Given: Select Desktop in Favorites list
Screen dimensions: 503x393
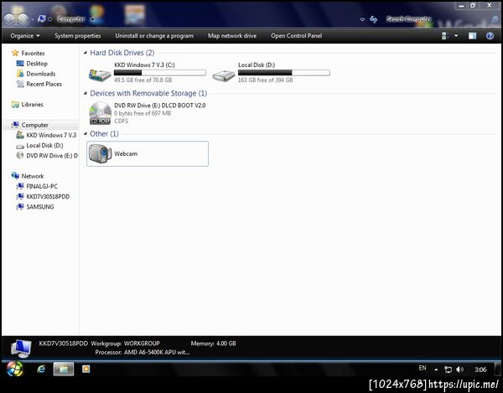Looking at the screenshot, I should tap(37, 64).
